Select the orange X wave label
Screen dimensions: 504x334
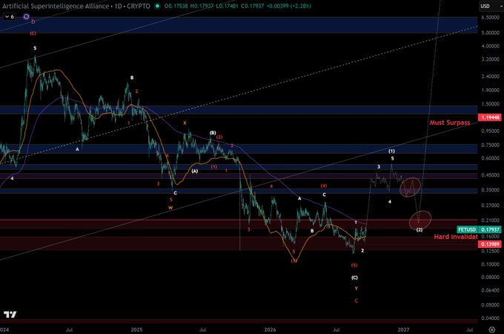[x=185, y=123]
